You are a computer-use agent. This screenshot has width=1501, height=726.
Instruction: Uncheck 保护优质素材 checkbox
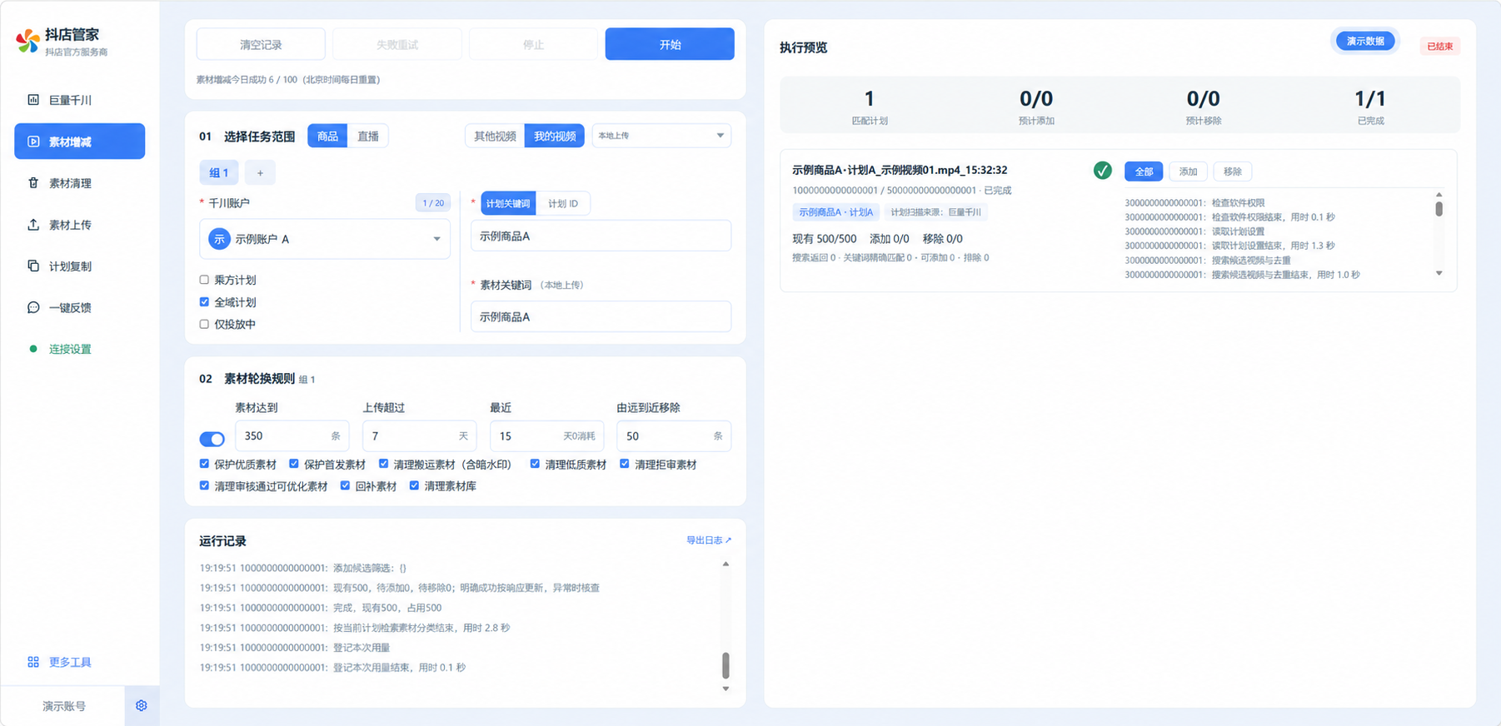click(x=204, y=464)
